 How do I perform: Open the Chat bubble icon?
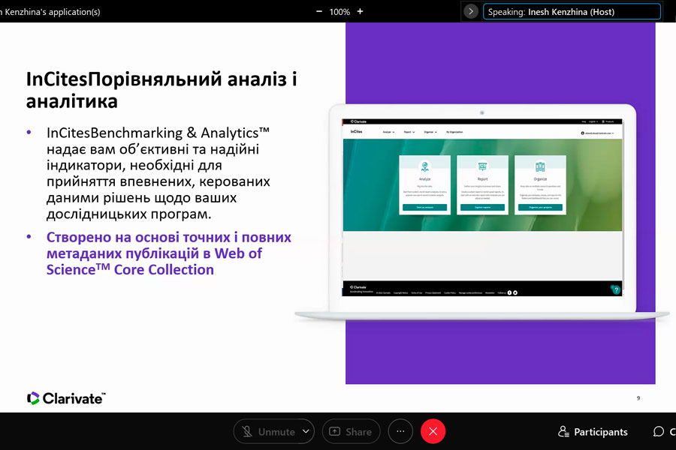click(x=659, y=431)
